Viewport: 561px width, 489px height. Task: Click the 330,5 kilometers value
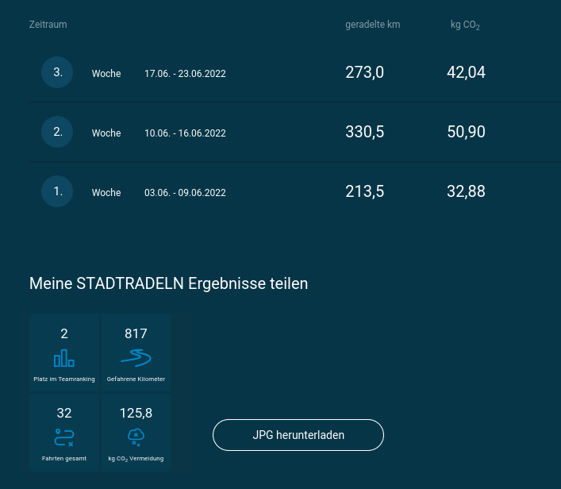(x=364, y=132)
